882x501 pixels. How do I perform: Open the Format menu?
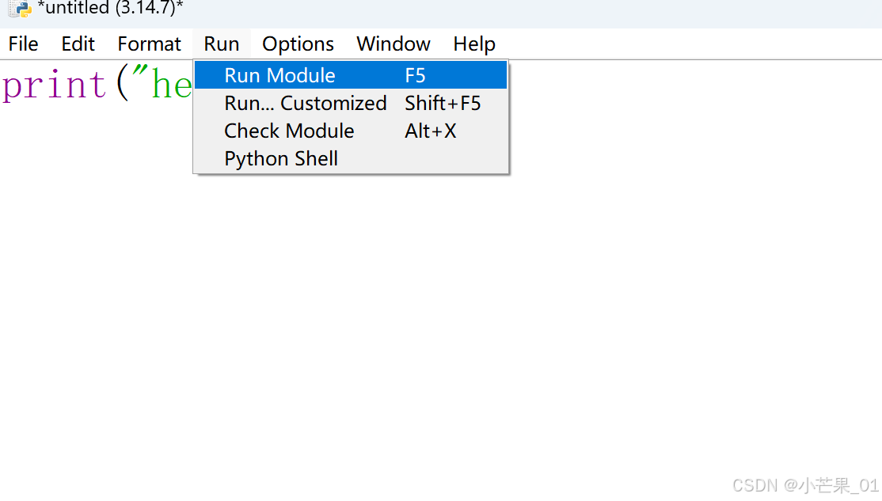149,44
